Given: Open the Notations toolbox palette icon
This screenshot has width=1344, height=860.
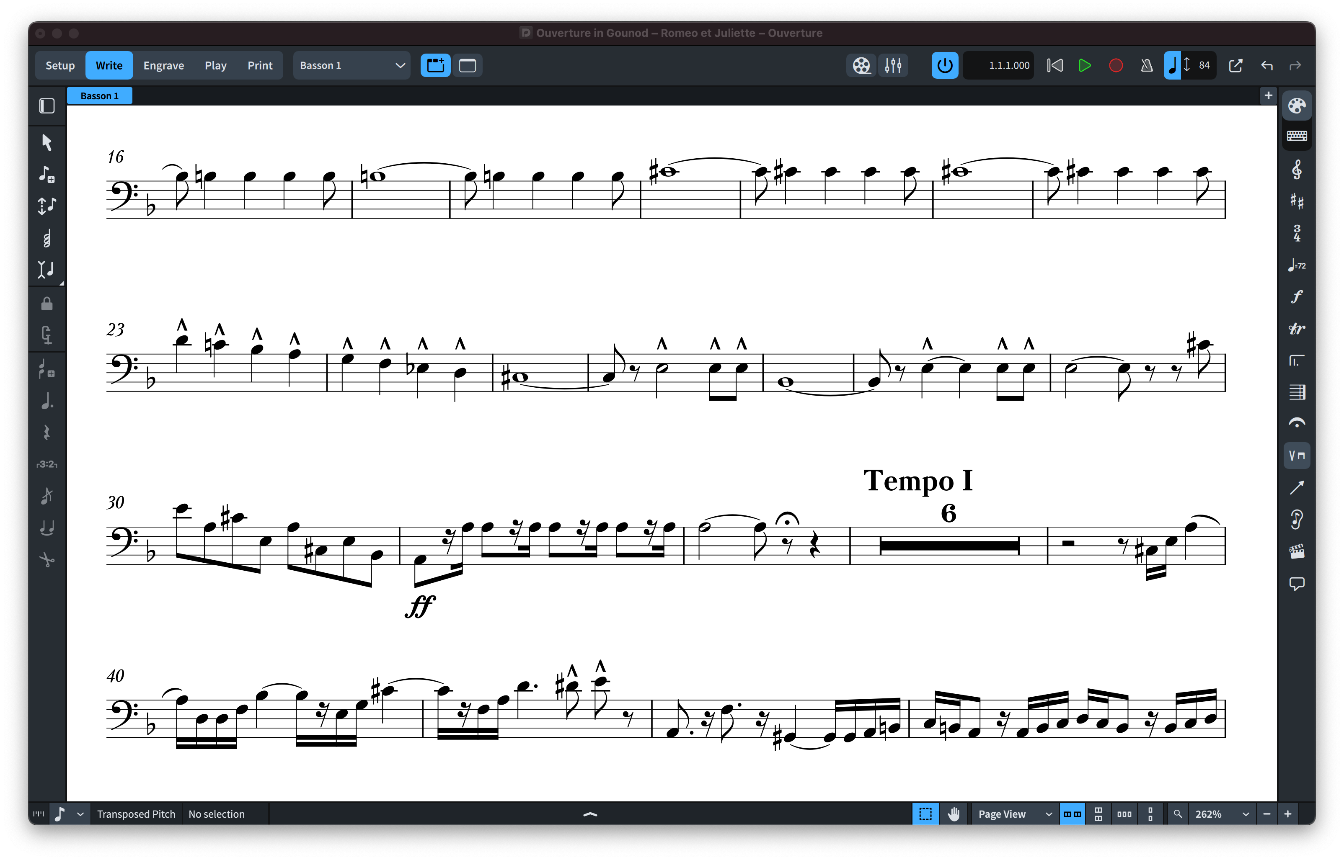Looking at the screenshot, I should [1297, 106].
